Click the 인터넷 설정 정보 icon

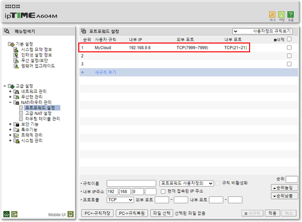pyautogui.click(x=16, y=55)
